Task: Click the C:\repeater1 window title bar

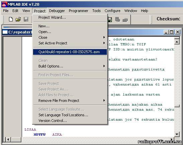Action: tap(91, 32)
